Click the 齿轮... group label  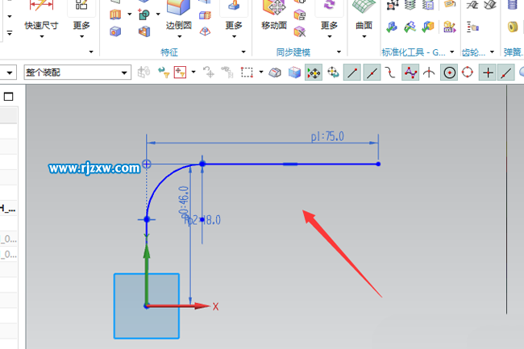point(473,52)
